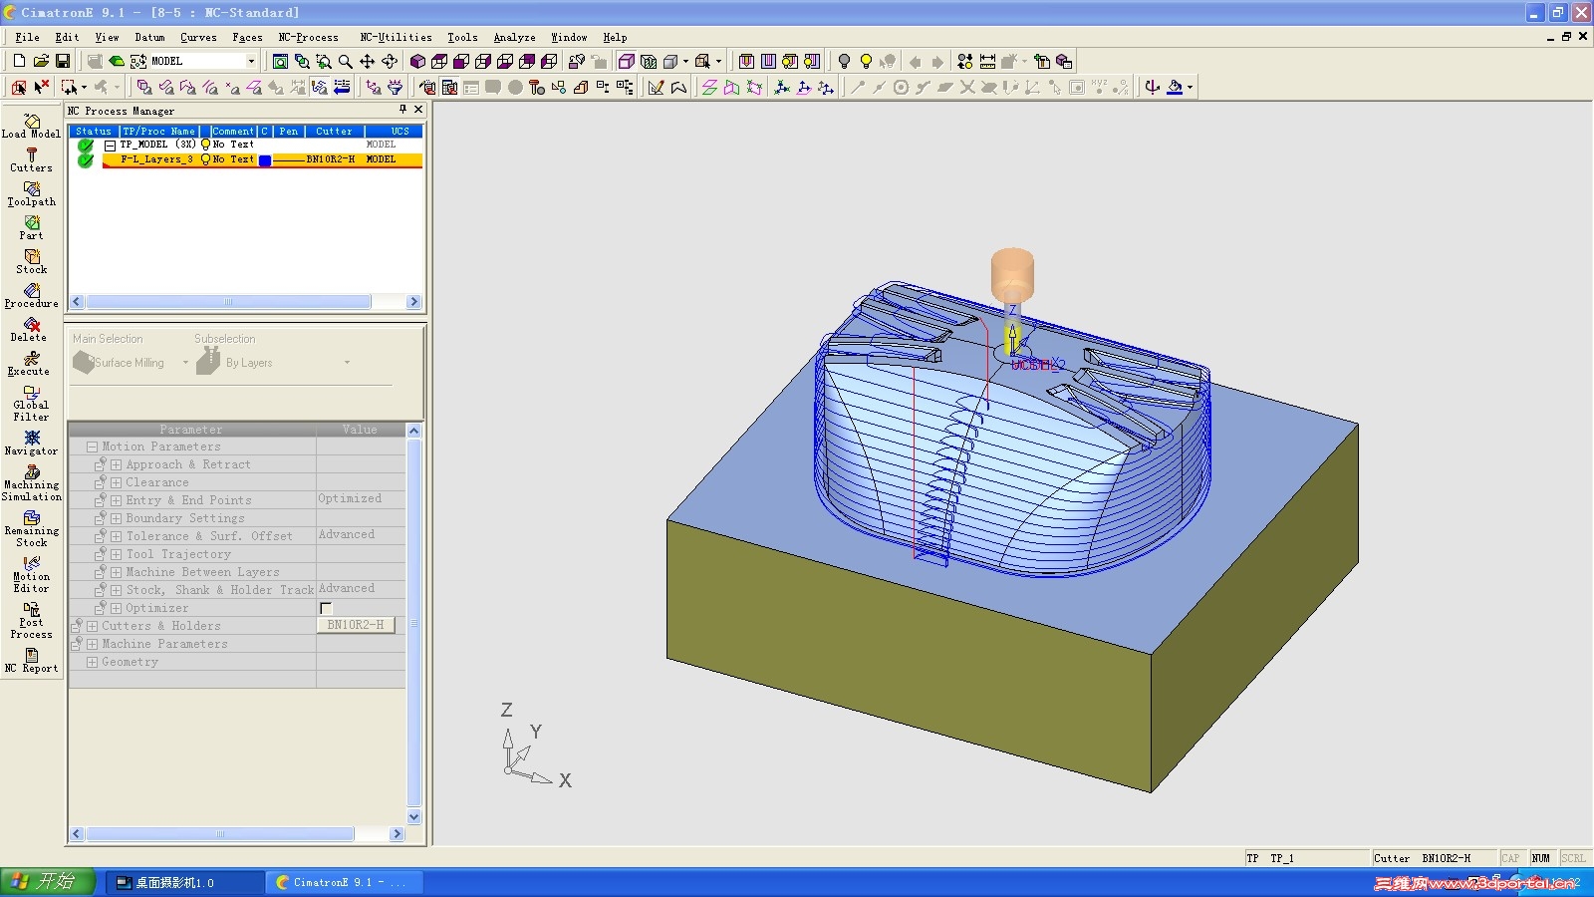Click the Stock sidebar icon
This screenshot has height=897, width=1594.
point(31,261)
